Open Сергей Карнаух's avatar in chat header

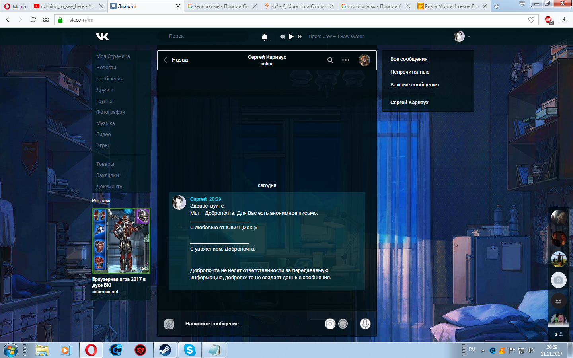364,60
